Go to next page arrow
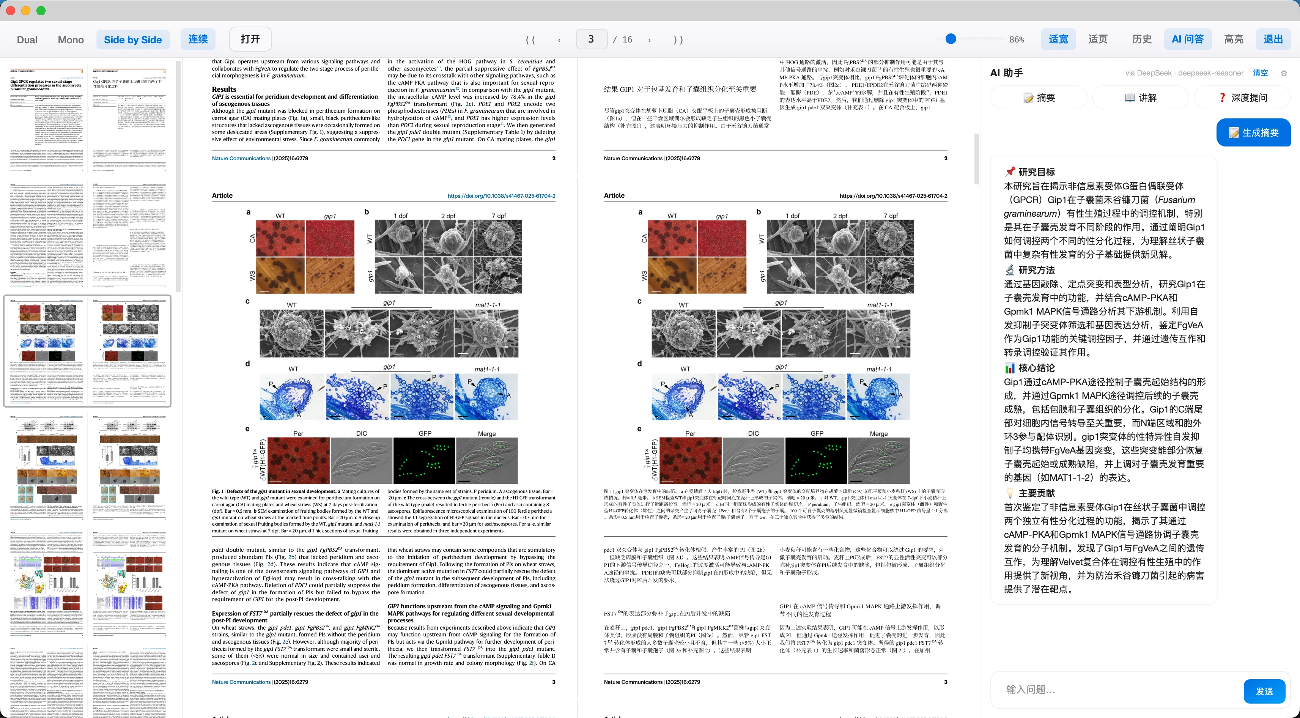1300x718 pixels. click(x=650, y=39)
